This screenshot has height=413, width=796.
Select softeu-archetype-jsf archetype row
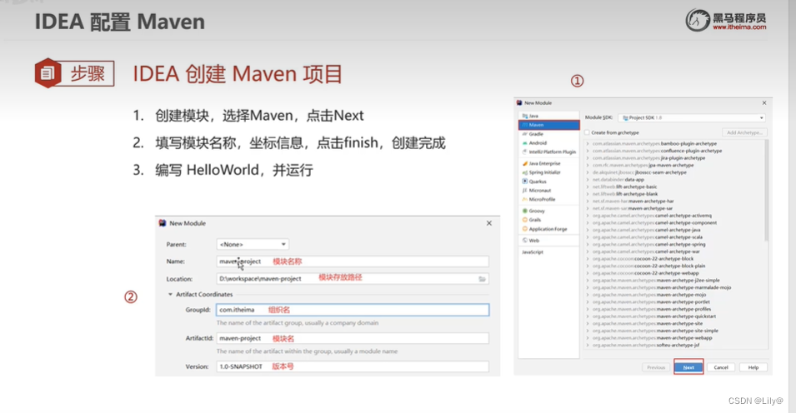click(x=675, y=345)
